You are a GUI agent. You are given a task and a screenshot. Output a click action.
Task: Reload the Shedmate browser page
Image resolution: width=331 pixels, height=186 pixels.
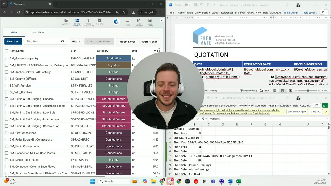(x=18, y=12)
